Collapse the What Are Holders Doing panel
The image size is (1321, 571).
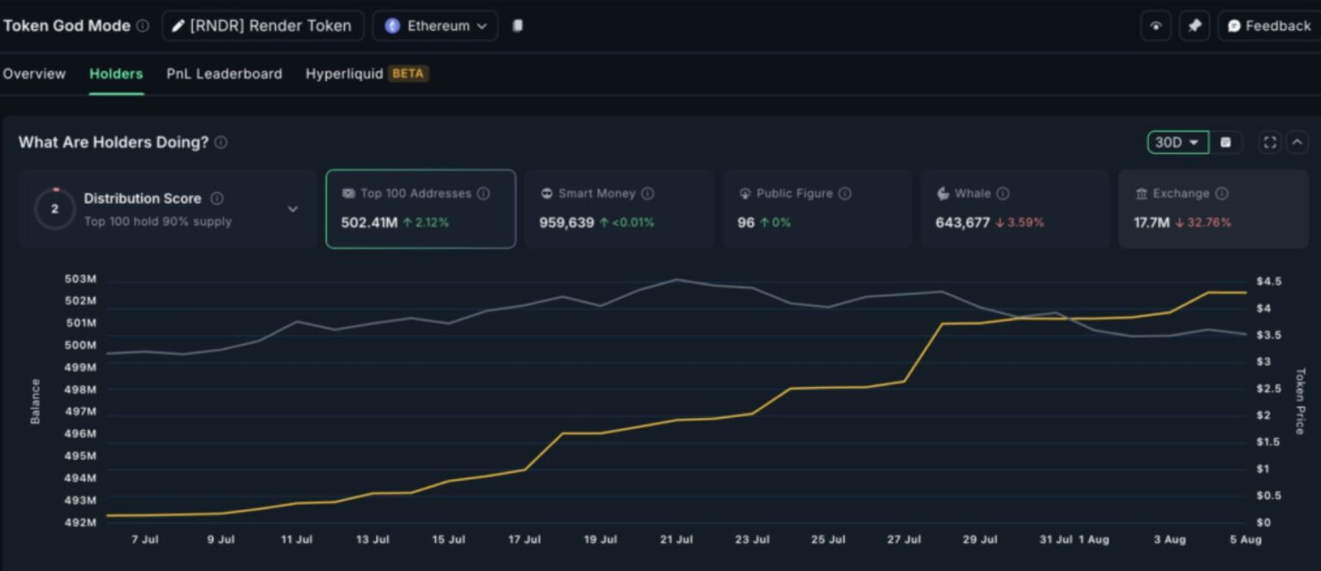coord(1297,142)
